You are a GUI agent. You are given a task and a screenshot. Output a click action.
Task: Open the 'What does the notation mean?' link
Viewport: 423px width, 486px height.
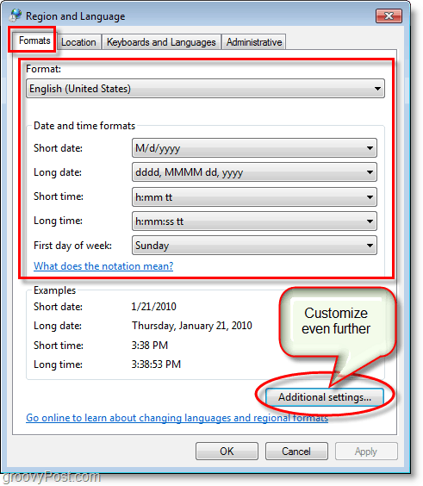[x=103, y=266]
